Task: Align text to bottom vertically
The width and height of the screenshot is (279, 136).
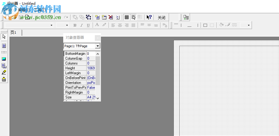Action: (x=156, y=25)
